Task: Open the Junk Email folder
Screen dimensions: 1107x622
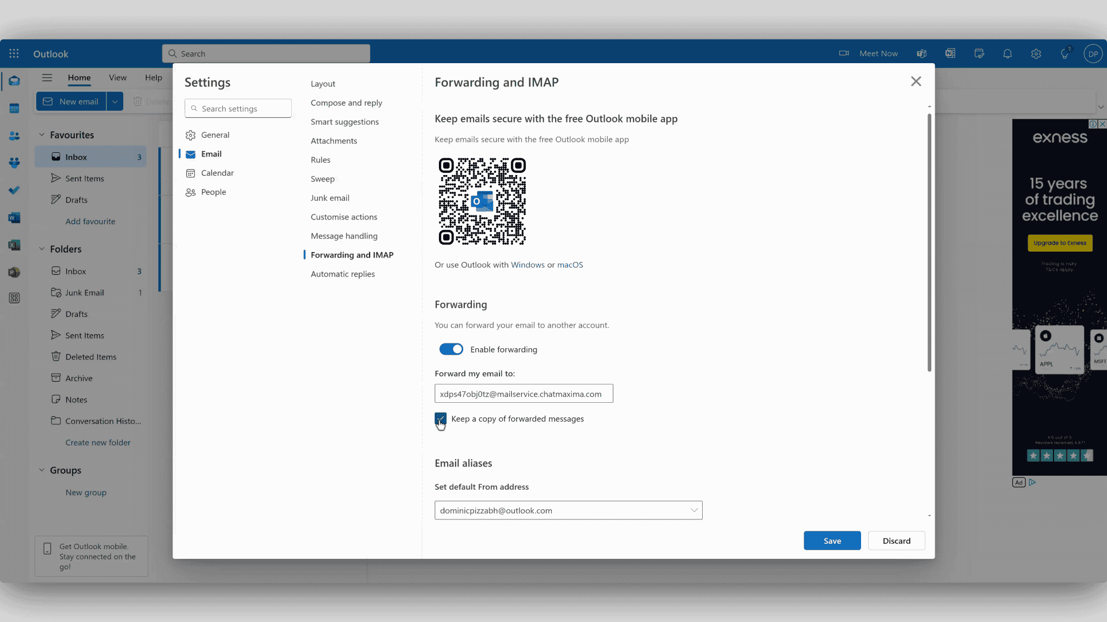Action: tap(91, 293)
